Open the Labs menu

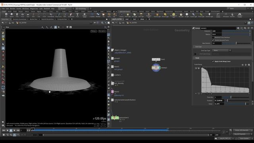point(41,9)
